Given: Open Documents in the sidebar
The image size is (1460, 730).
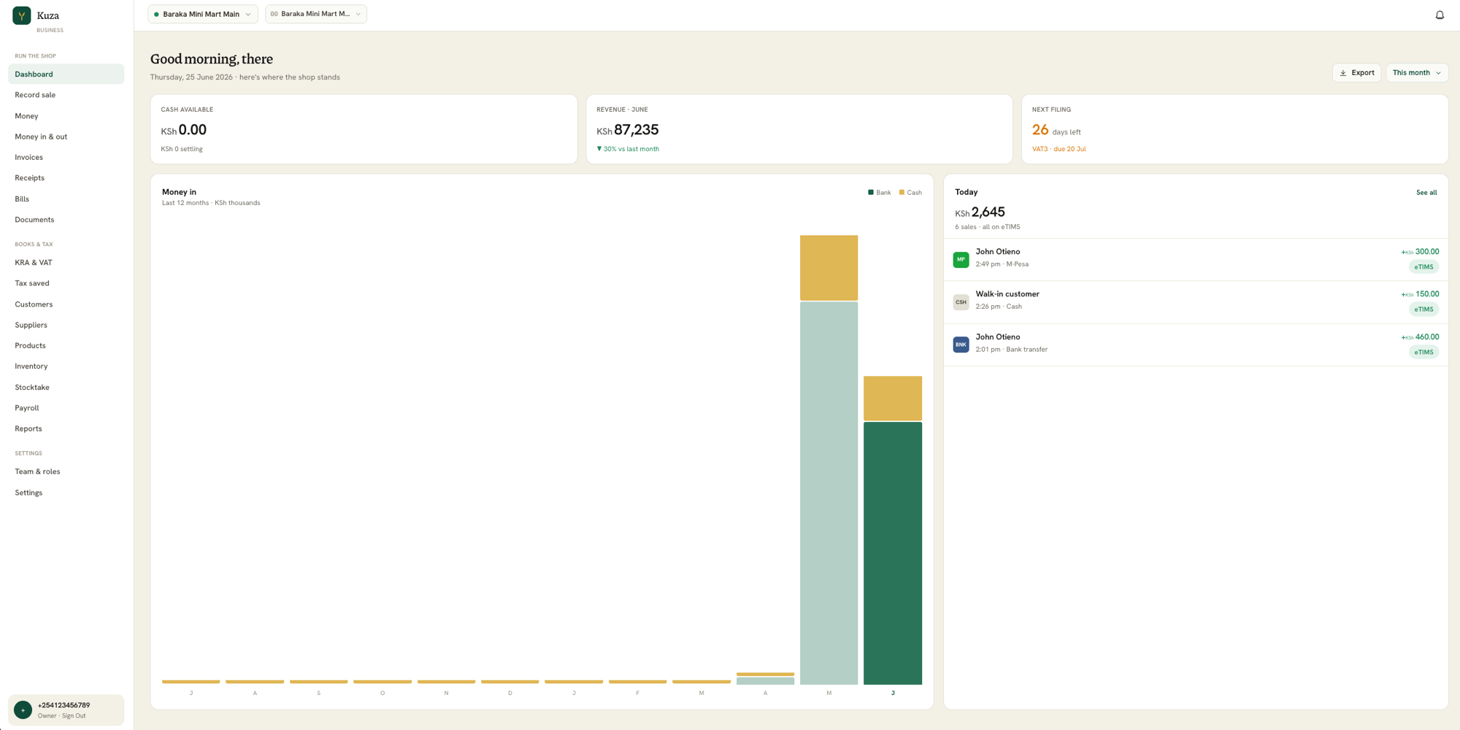Looking at the screenshot, I should tap(66, 220).
